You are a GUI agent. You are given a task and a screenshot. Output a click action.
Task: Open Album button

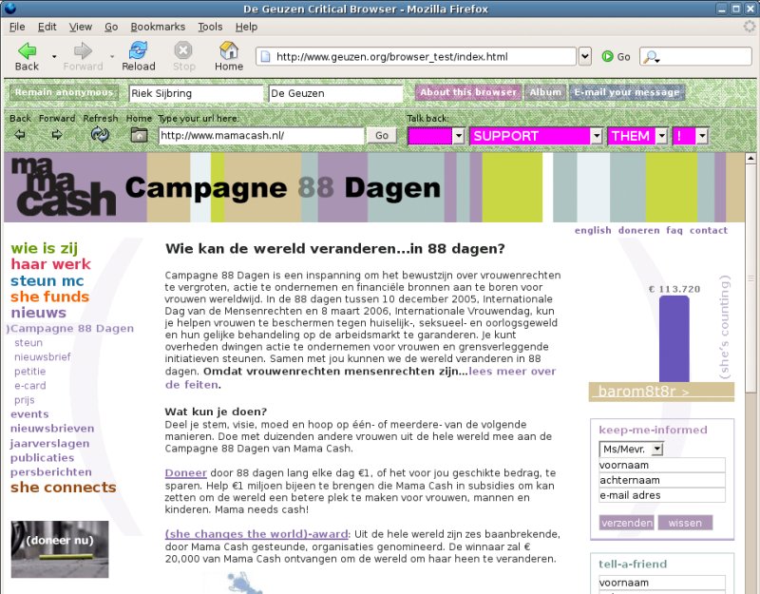click(545, 92)
